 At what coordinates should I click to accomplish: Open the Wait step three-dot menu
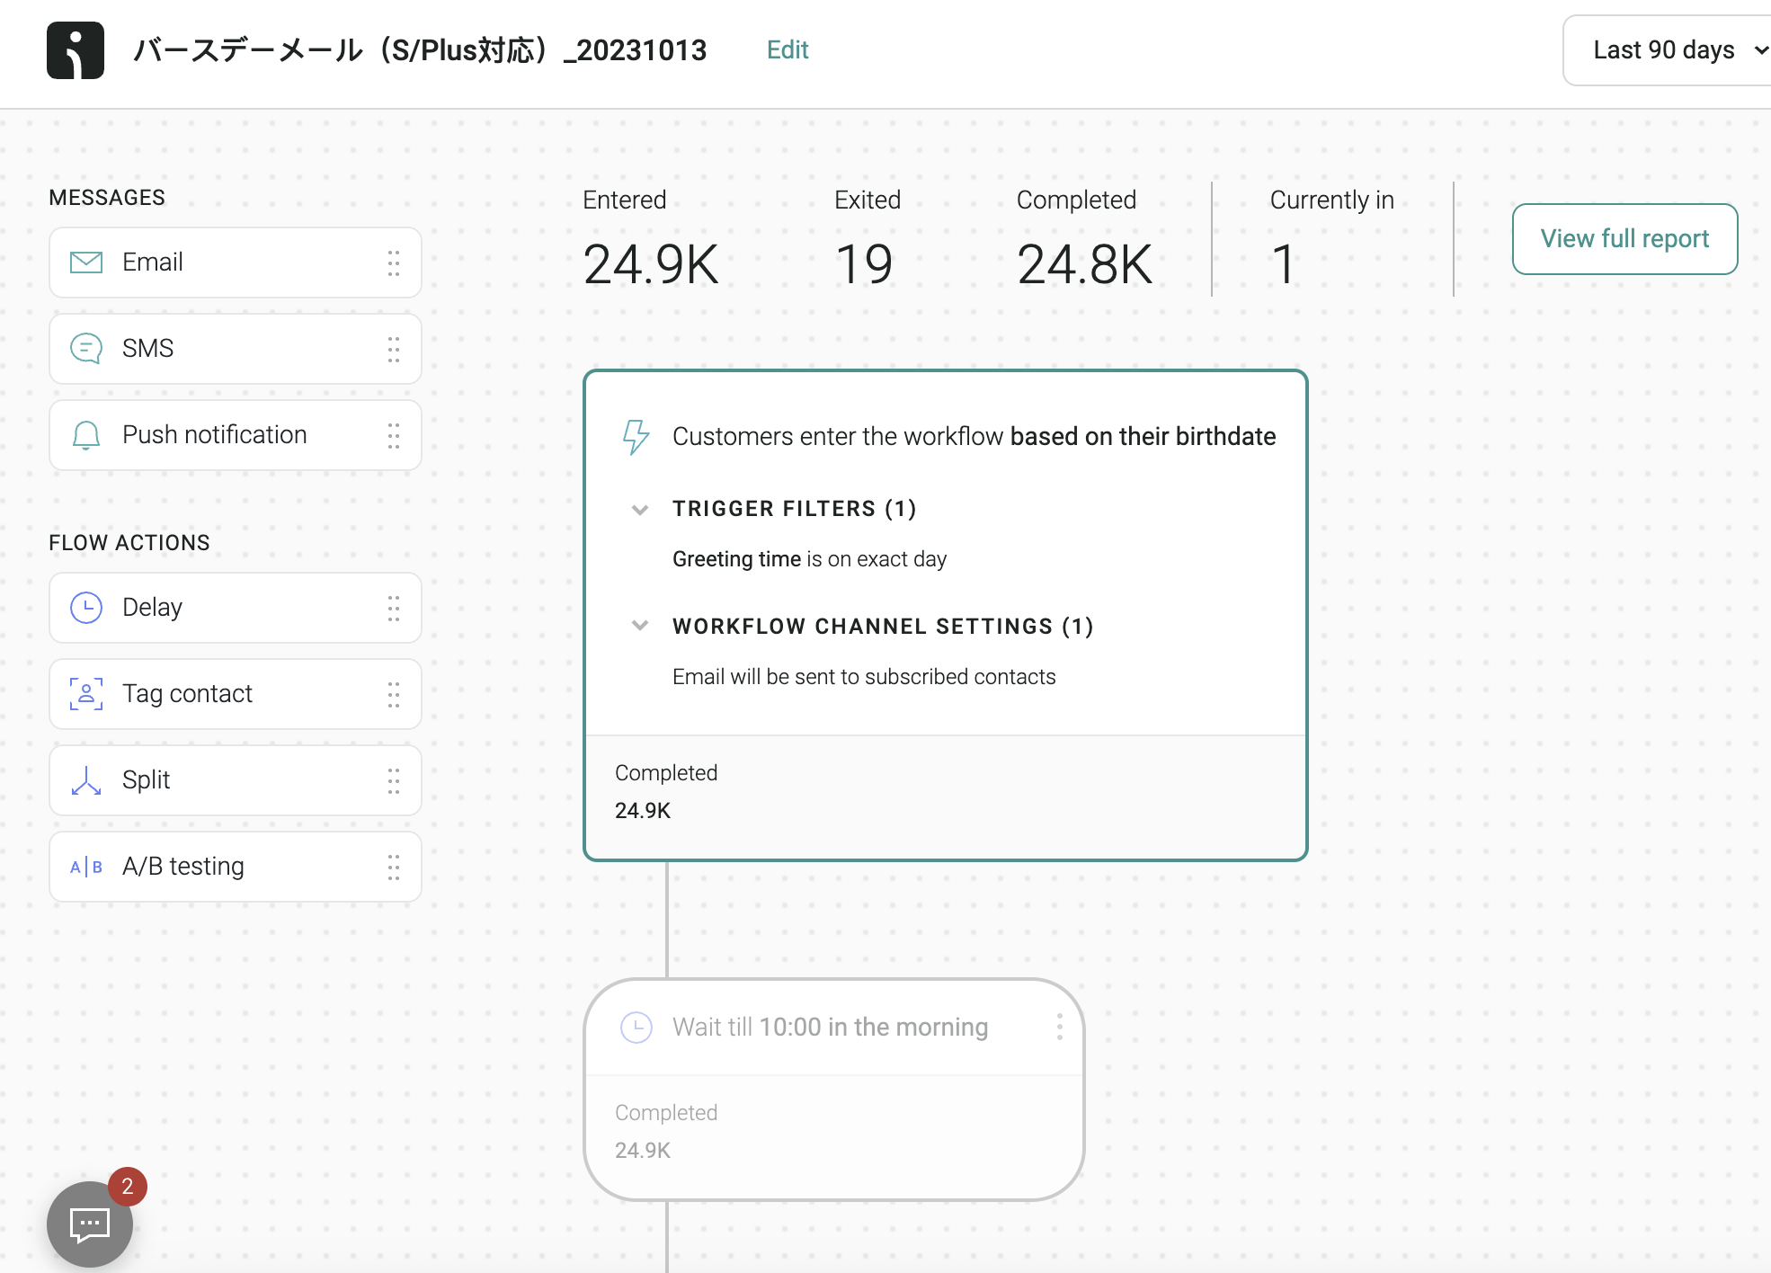point(1060,1027)
